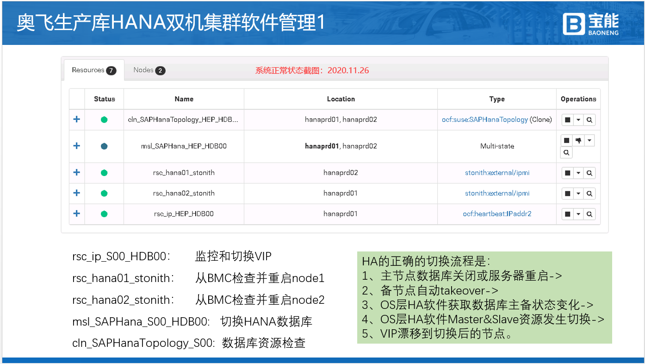This screenshot has width=645, height=364.
Task: Expand the cln_SAPHanaTopology row plus icon
Action: tap(77, 119)
